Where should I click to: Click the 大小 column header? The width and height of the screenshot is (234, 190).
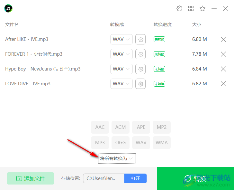pos(196,24)
